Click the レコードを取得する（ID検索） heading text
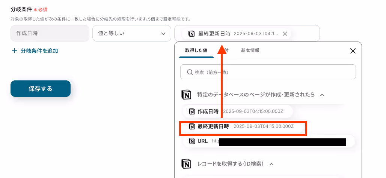Image resolution: width=386 pixels, height=178 pixels. 231,164
